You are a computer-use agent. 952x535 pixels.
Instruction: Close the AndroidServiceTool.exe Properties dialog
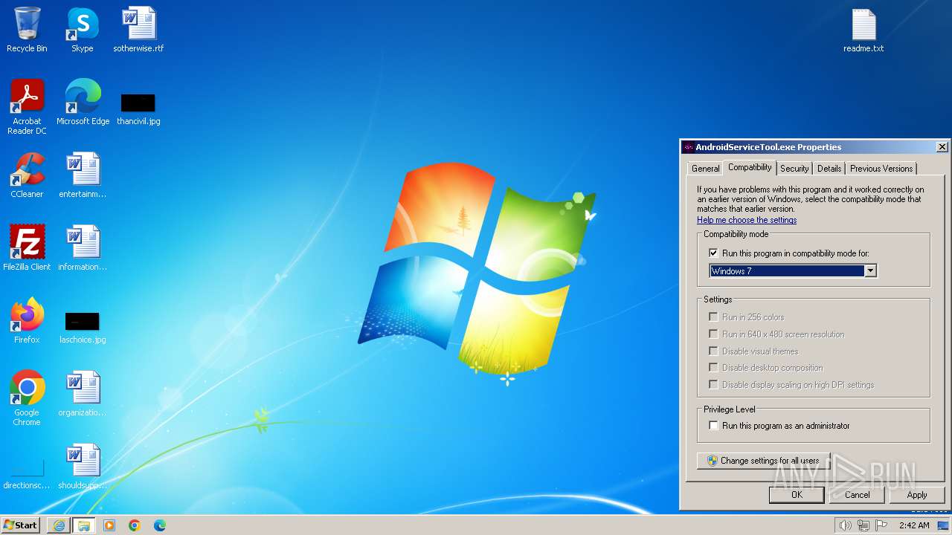(x=942, y=147)
